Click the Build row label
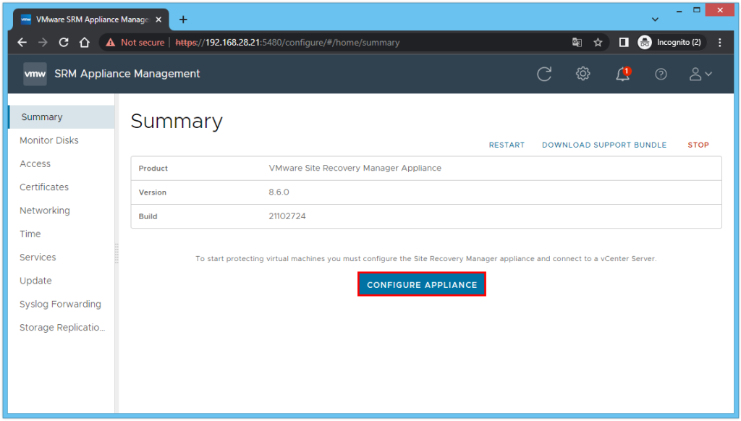 click(148, 216)
